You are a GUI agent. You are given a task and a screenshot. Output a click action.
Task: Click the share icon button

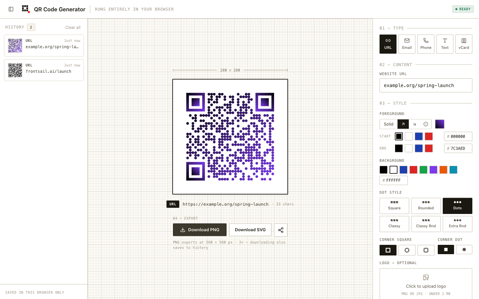coord(281,230)
